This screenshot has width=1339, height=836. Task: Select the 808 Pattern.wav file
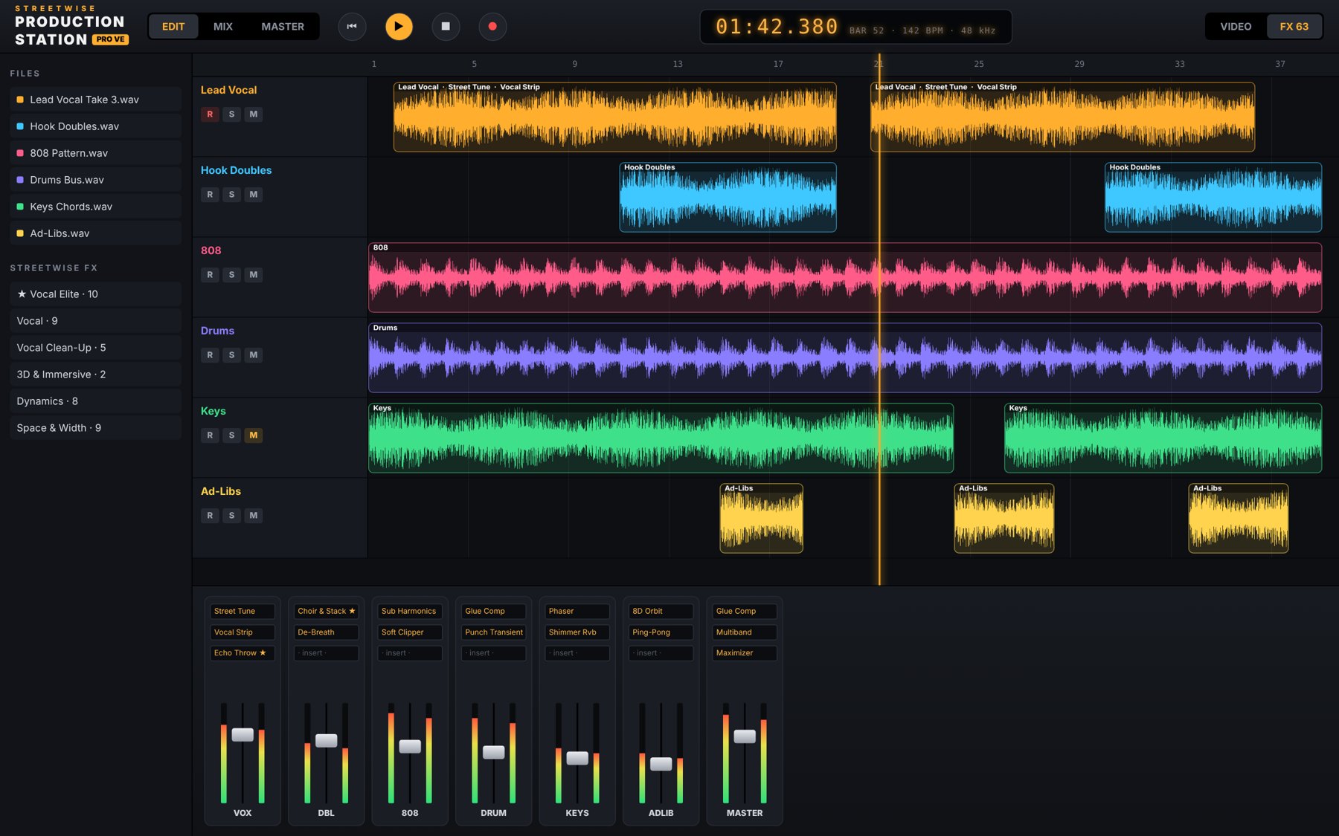click(95, 153)
